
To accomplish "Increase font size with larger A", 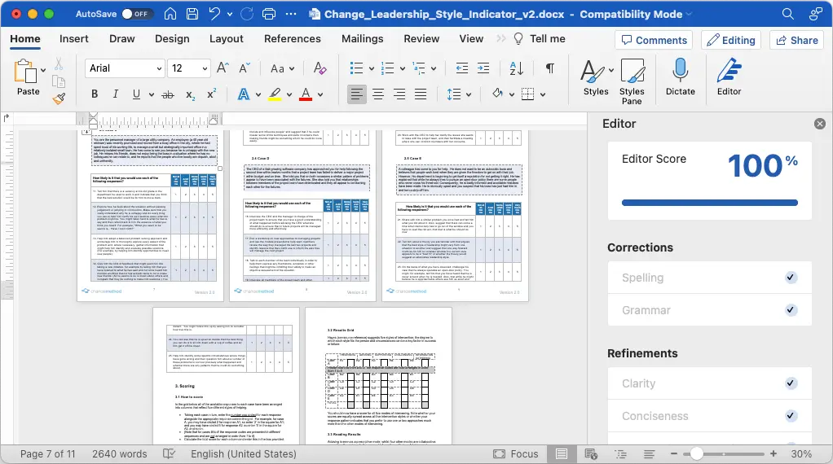I will tap(223, 68).
